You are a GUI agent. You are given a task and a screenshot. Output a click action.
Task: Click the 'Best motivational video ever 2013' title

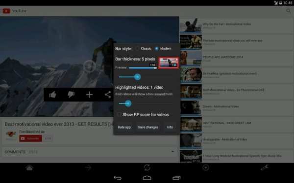click(59, 124)
